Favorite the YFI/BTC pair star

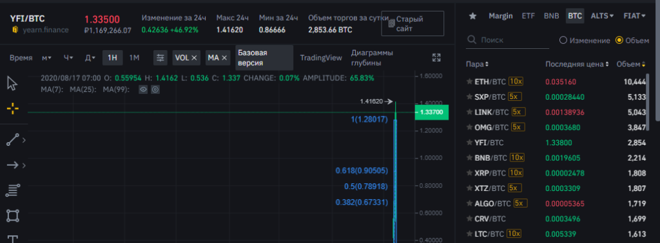[x=469, y=143]
